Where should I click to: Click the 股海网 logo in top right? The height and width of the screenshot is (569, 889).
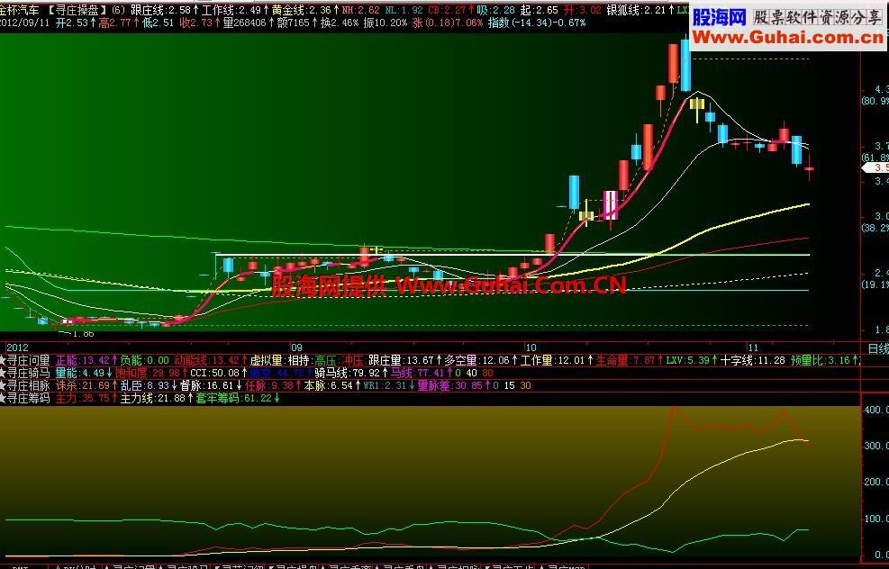719,15
